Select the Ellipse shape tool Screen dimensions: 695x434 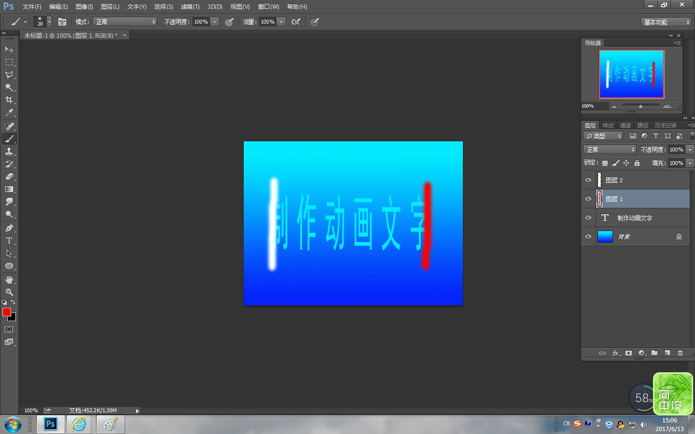[x=9, y=266]
